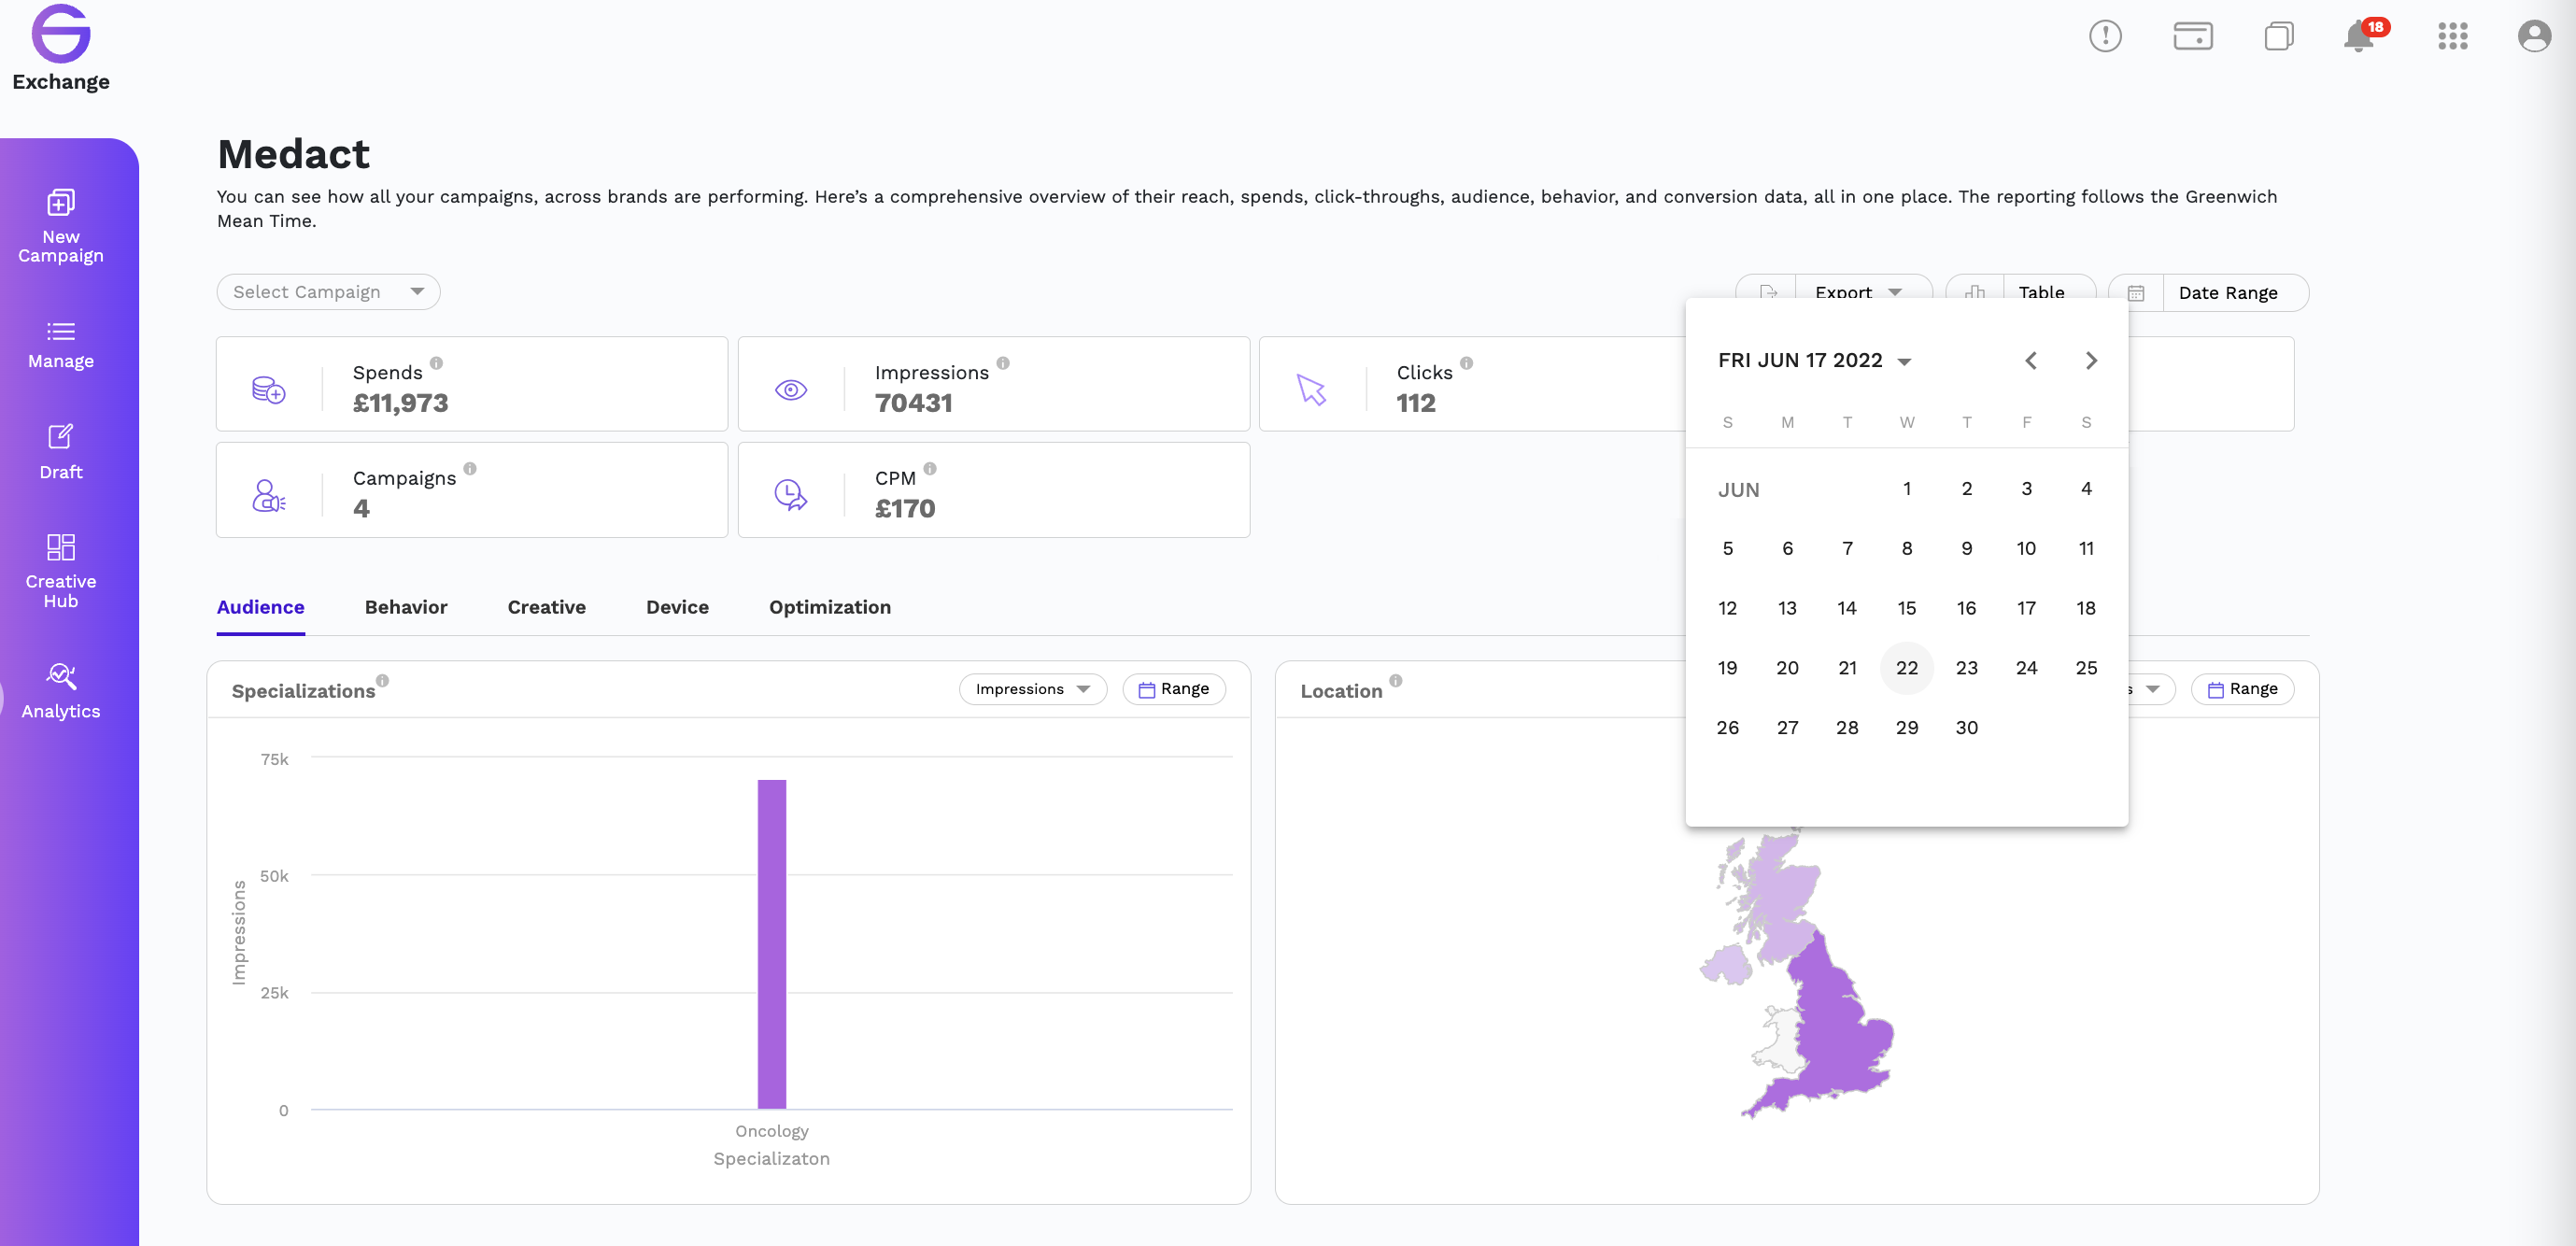This screenshot has width=2576, height=1246.
Task: Switch to the Optimization tab
Action: point(829,608)
